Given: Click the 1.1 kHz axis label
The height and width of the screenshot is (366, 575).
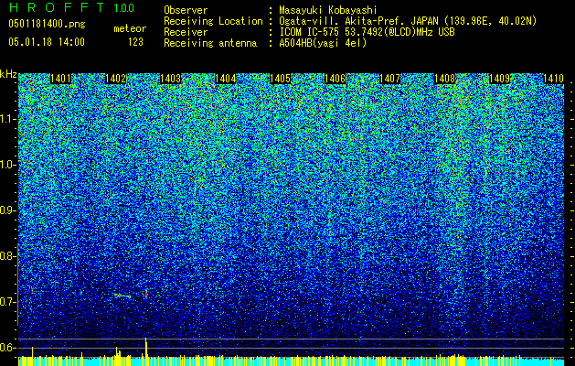Looking at the screenshot, I should (x=7, y=119).
